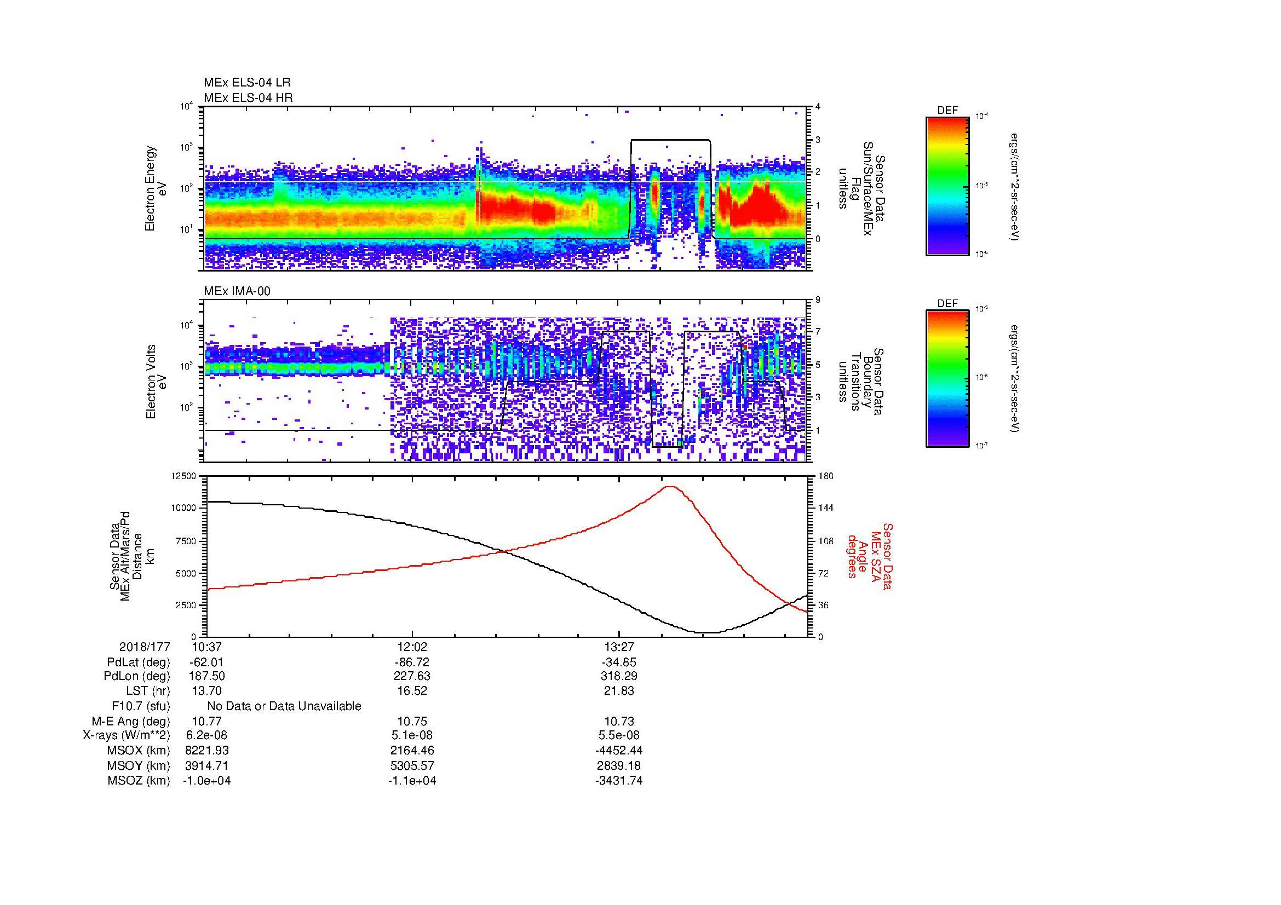
Task: Click the 'MEx ELS-04 HR' plot title
Action: pos(248,97)
